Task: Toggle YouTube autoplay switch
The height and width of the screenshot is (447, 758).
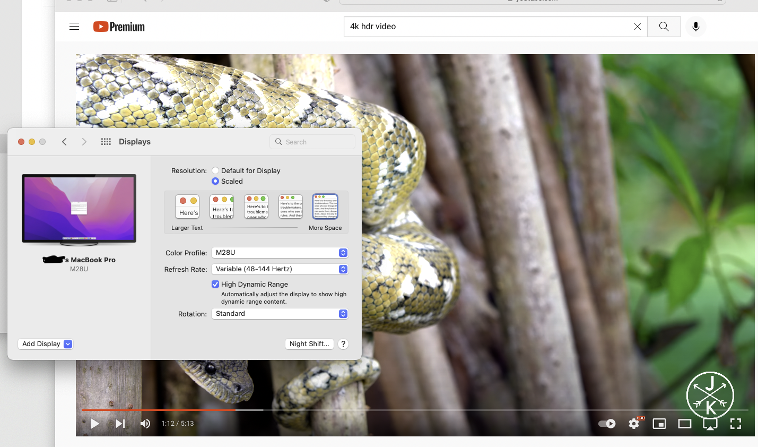Action: [607, 424]
